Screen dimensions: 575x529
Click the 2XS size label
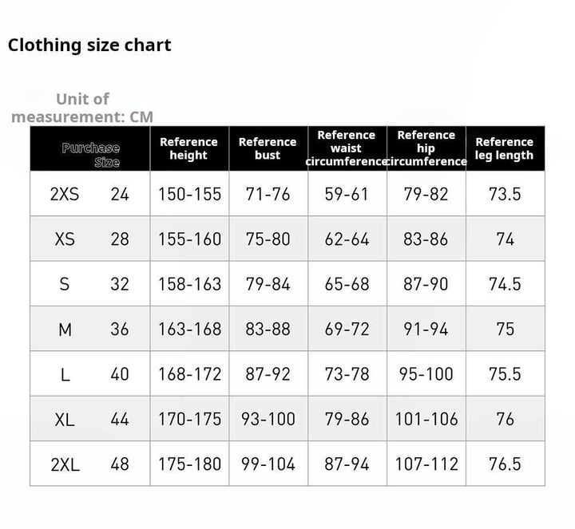pos(65,194)
